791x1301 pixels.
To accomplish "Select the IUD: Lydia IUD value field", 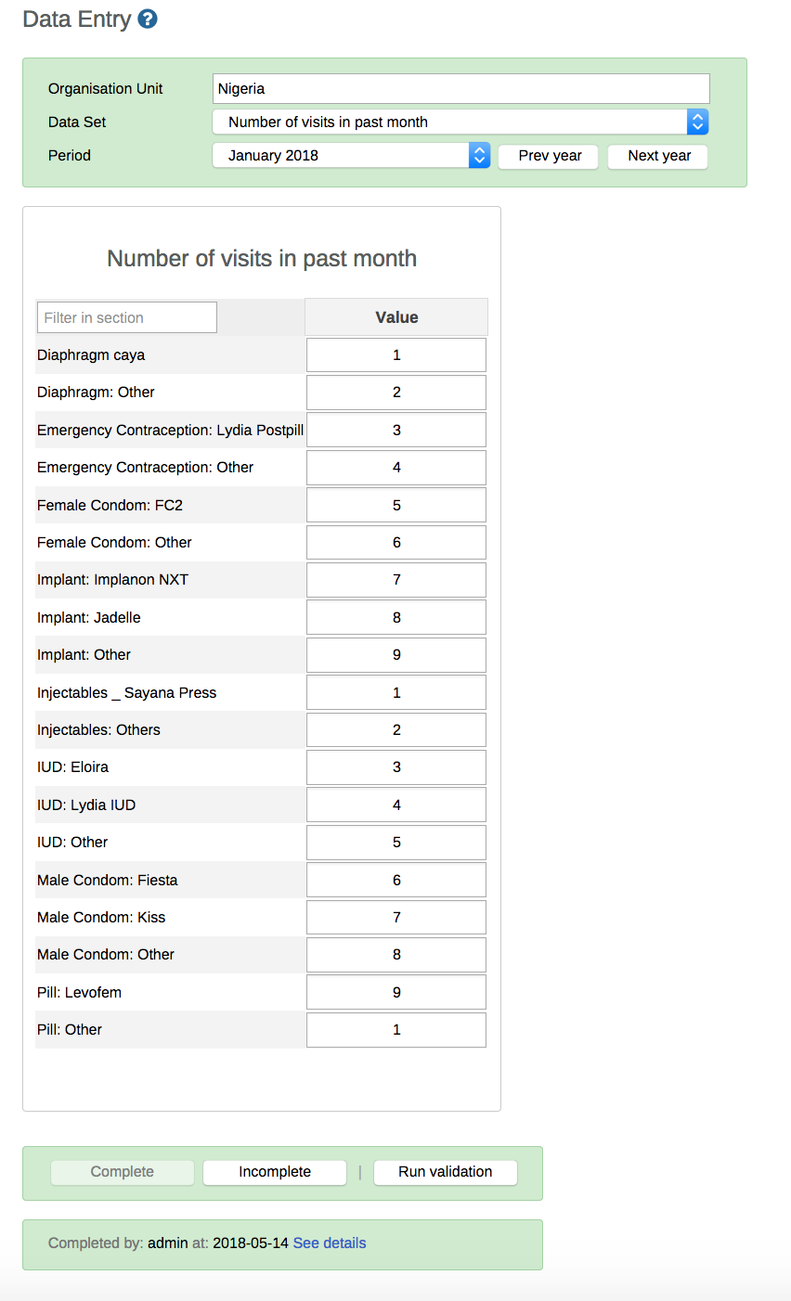I will click(x=396, y=805).
